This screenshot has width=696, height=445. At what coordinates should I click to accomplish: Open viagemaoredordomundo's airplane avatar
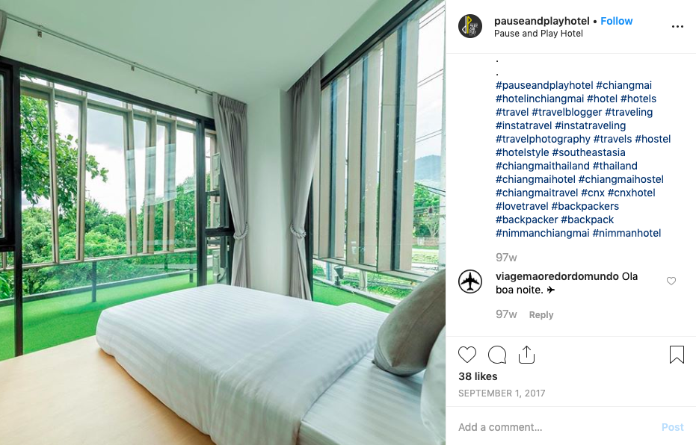pyautogui.click(x=470, y=281)
